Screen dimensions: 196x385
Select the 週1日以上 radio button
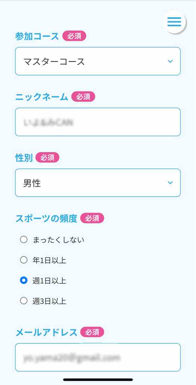point(24,281)
